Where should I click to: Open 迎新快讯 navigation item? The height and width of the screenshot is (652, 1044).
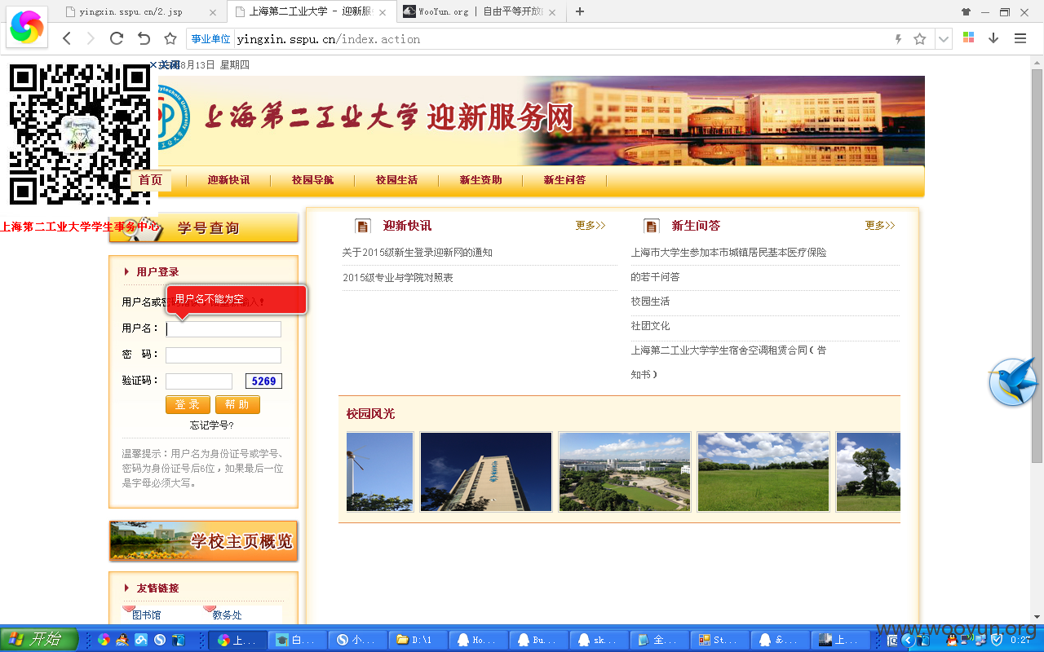tap(228, 180)
